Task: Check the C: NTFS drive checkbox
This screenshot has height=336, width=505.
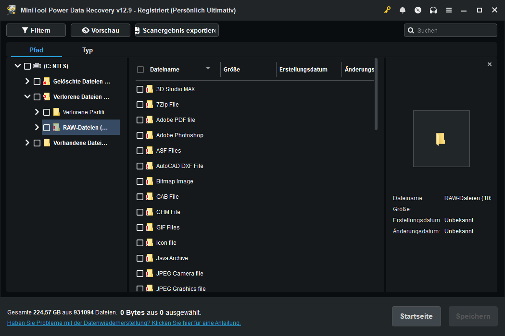Action: coord(27,66)
